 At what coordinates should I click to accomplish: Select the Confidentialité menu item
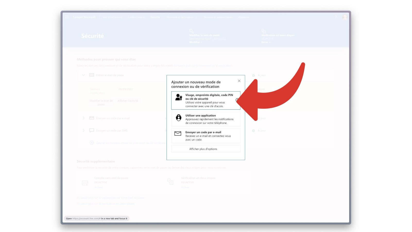136,17
